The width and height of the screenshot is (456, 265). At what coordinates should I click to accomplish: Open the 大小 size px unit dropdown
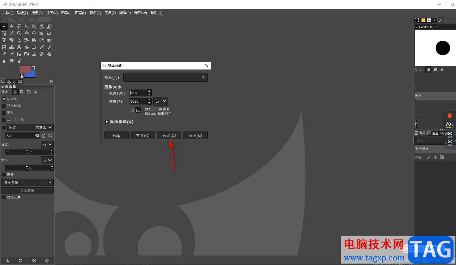point(47,160)
